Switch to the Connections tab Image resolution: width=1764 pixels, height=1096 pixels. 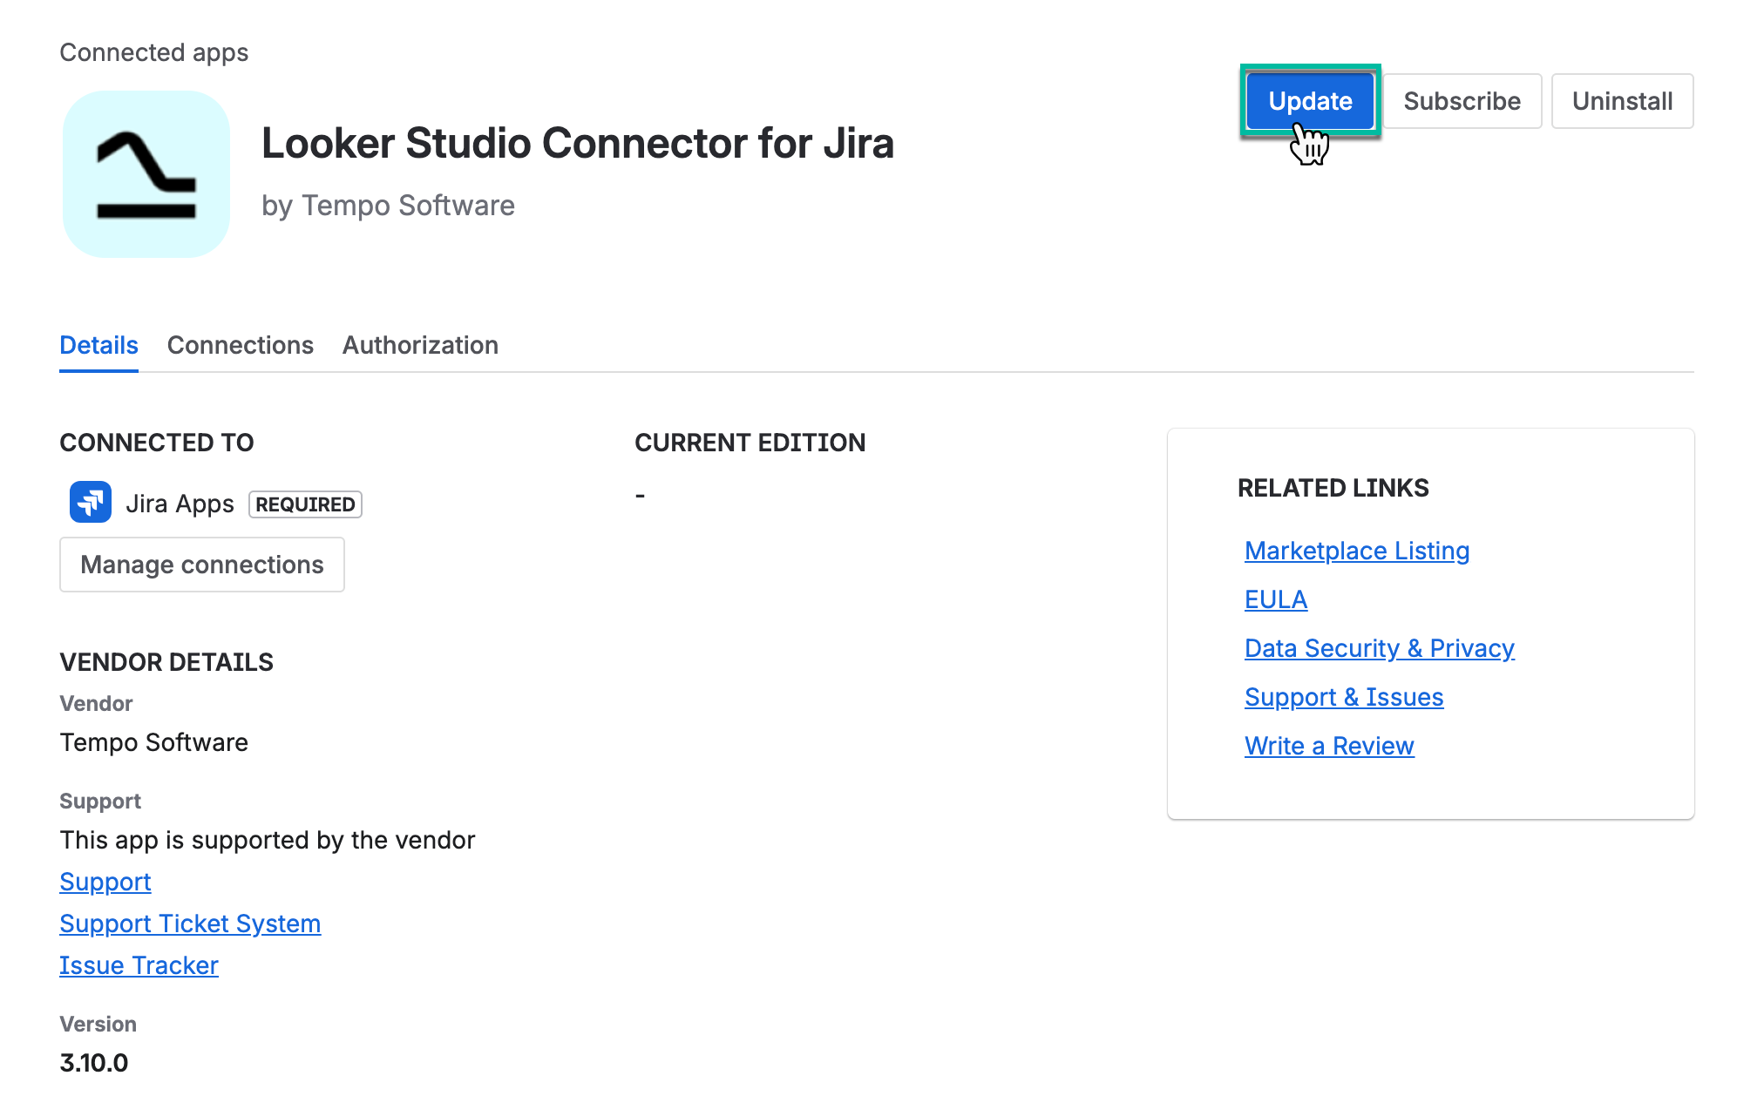(x=241, y=346)
